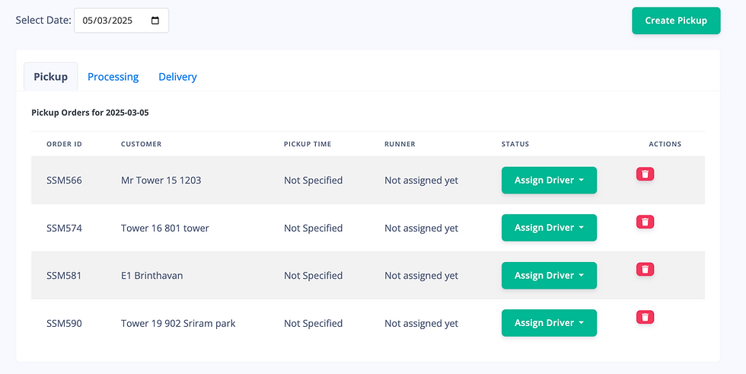Delete order SSM574 with trash icon
This screenshot has width=746, height=374.
(645, 222)
